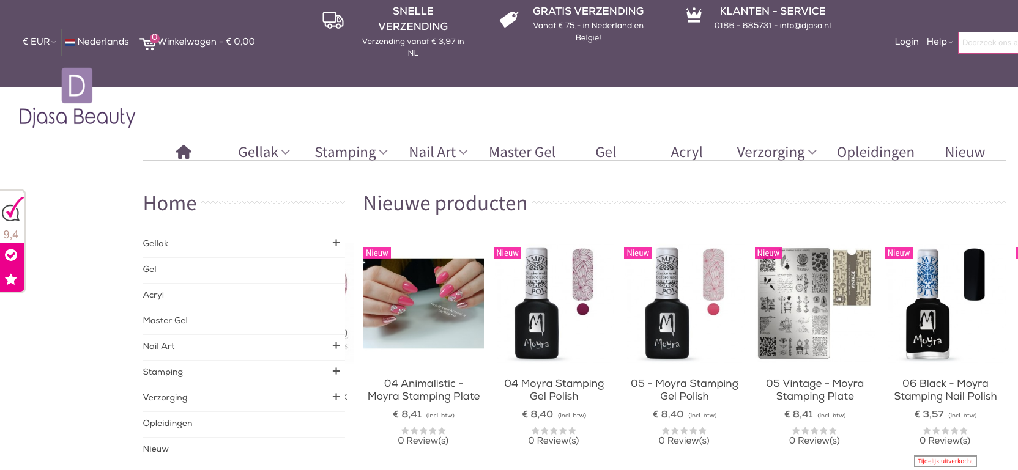Screen dimensions: 1018x470
Task: Open the 05 Vintage Moyra Stamping Plate link
Action: point(814,390)
